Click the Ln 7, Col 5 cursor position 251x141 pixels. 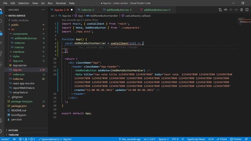pyautogui.click(x=149, y=139)
